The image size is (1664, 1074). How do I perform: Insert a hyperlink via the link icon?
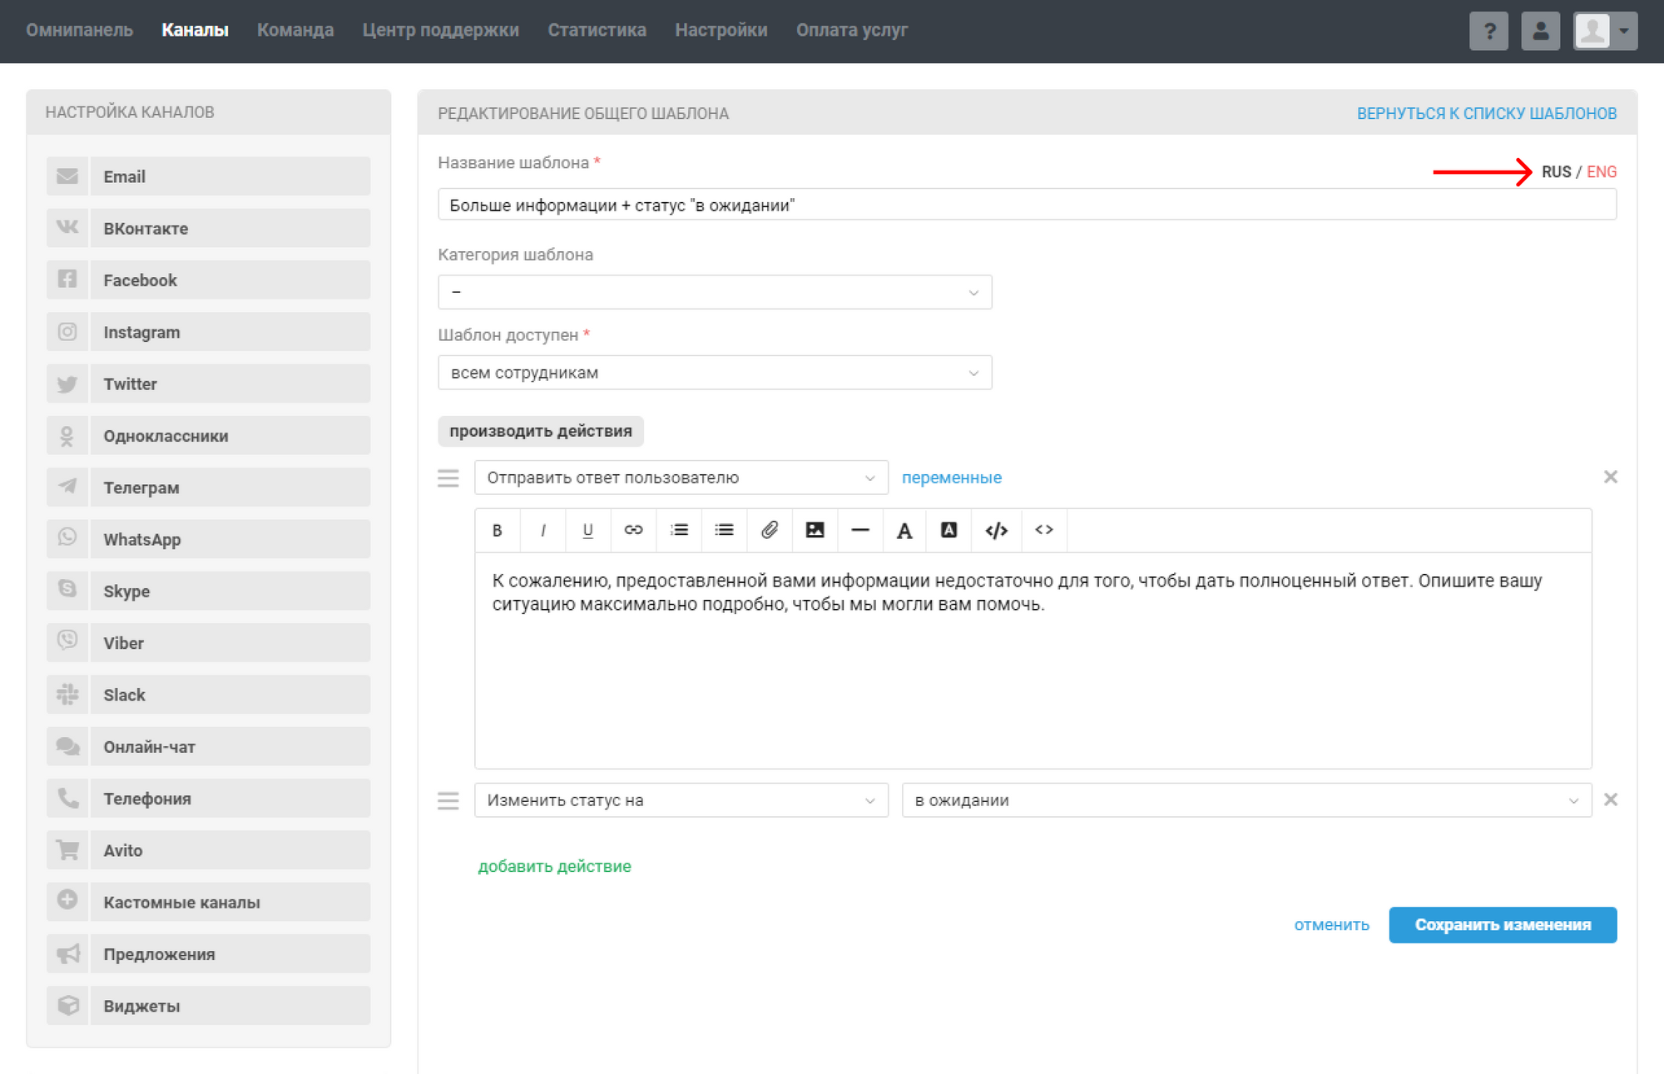pos(633,530)
